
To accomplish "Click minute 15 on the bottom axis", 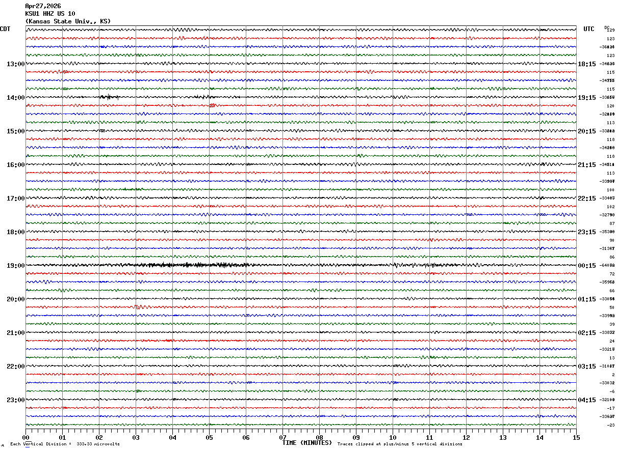I will tap(576, 437).
